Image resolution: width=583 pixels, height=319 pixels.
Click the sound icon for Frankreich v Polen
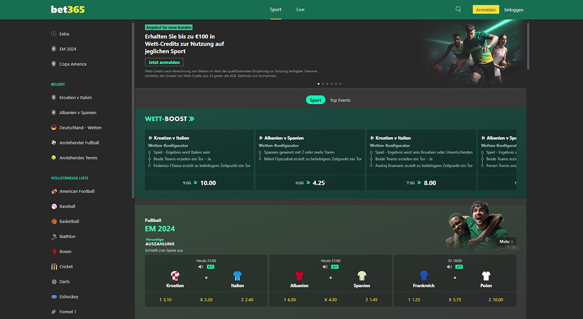coord(449,267)
